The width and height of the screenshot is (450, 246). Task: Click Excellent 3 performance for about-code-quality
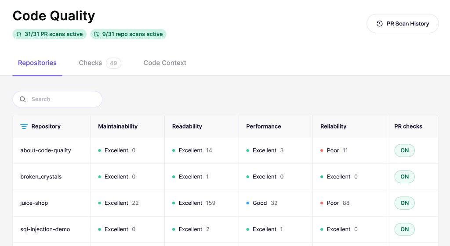tap(265, 150)
